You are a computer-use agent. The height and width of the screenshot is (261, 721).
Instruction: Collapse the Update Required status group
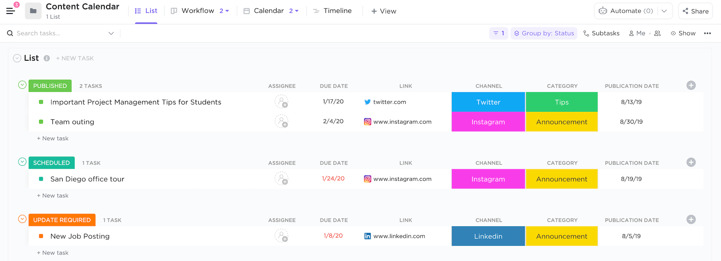(22, 219)
